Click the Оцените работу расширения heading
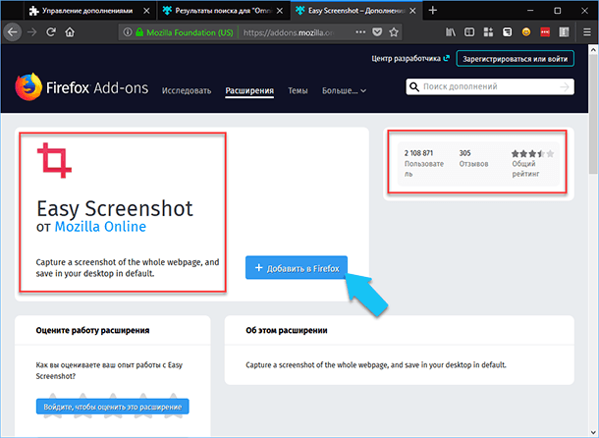This screenshot has width=599, height=438. [x=92, y=330]
